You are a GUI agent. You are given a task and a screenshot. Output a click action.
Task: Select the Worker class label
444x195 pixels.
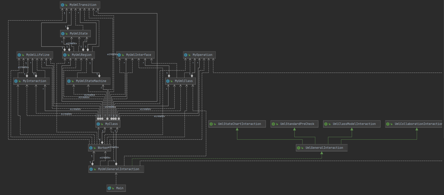coord(103,148)
